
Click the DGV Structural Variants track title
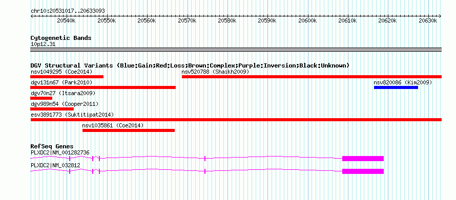pos(190,65)
